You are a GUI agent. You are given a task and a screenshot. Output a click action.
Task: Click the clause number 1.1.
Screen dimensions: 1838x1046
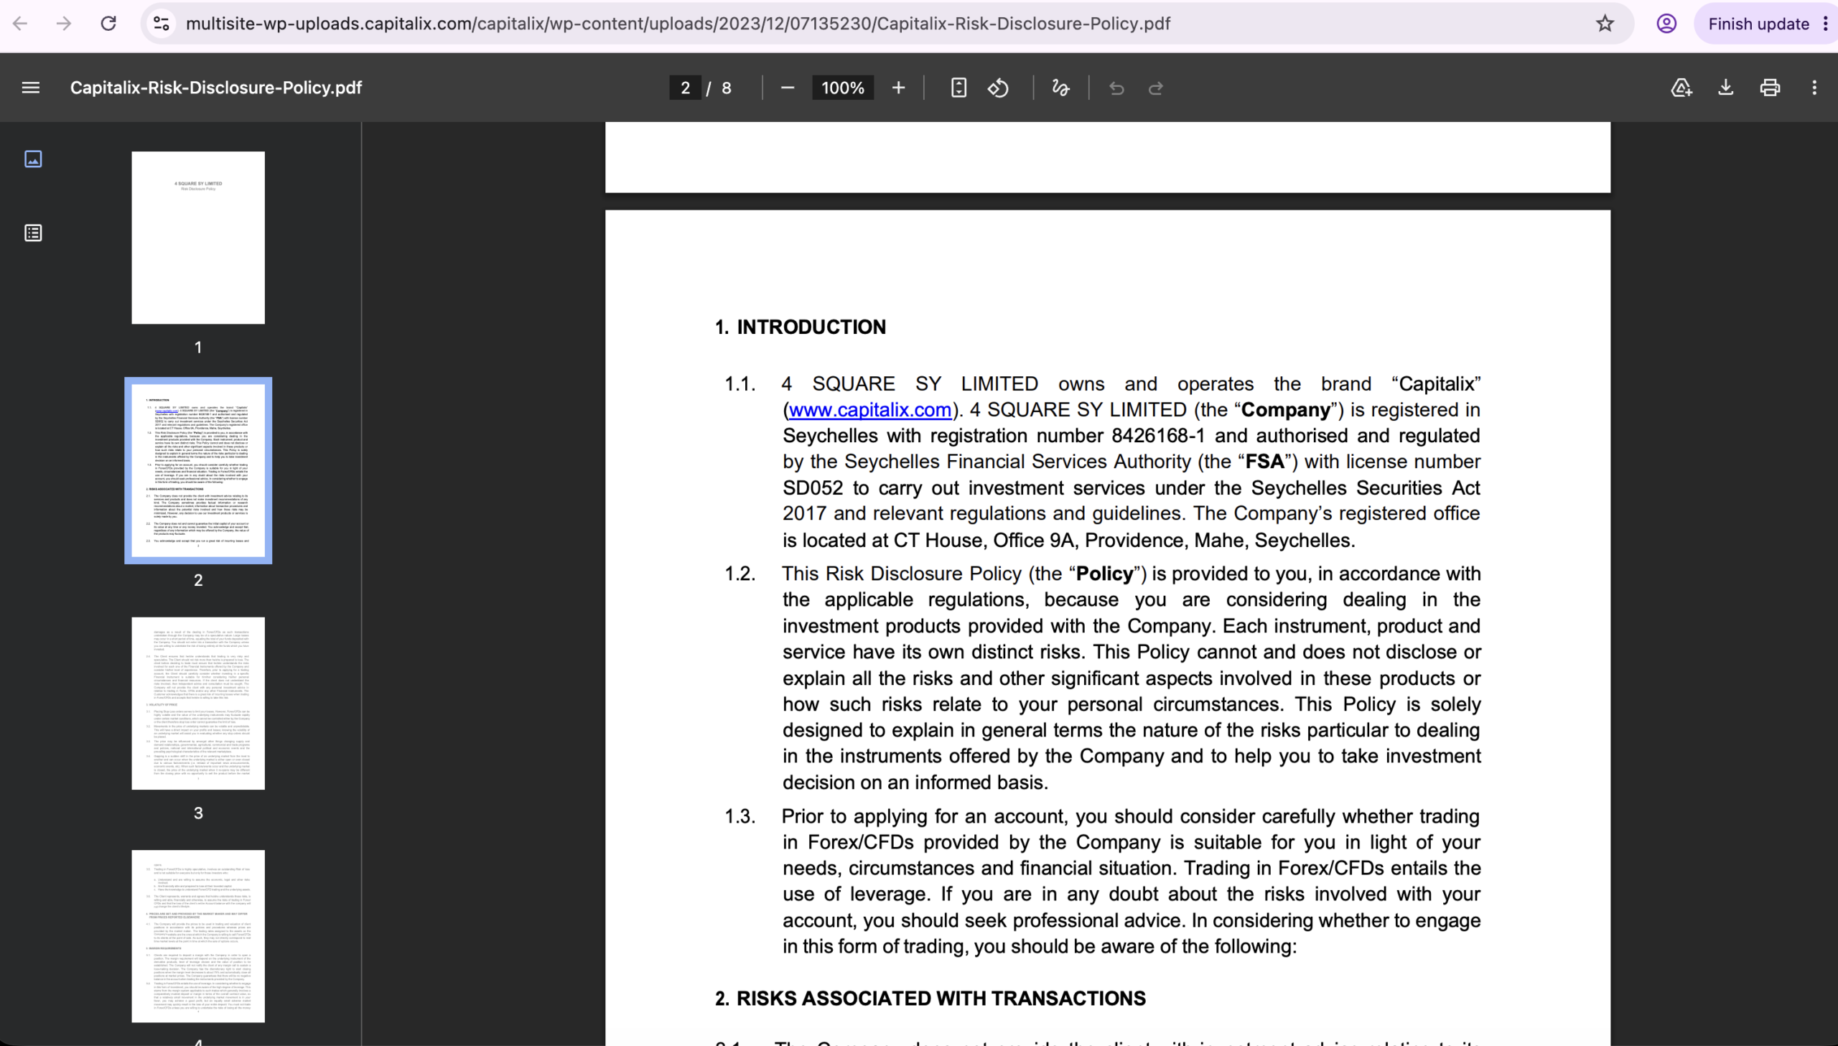tap(740, 383)
